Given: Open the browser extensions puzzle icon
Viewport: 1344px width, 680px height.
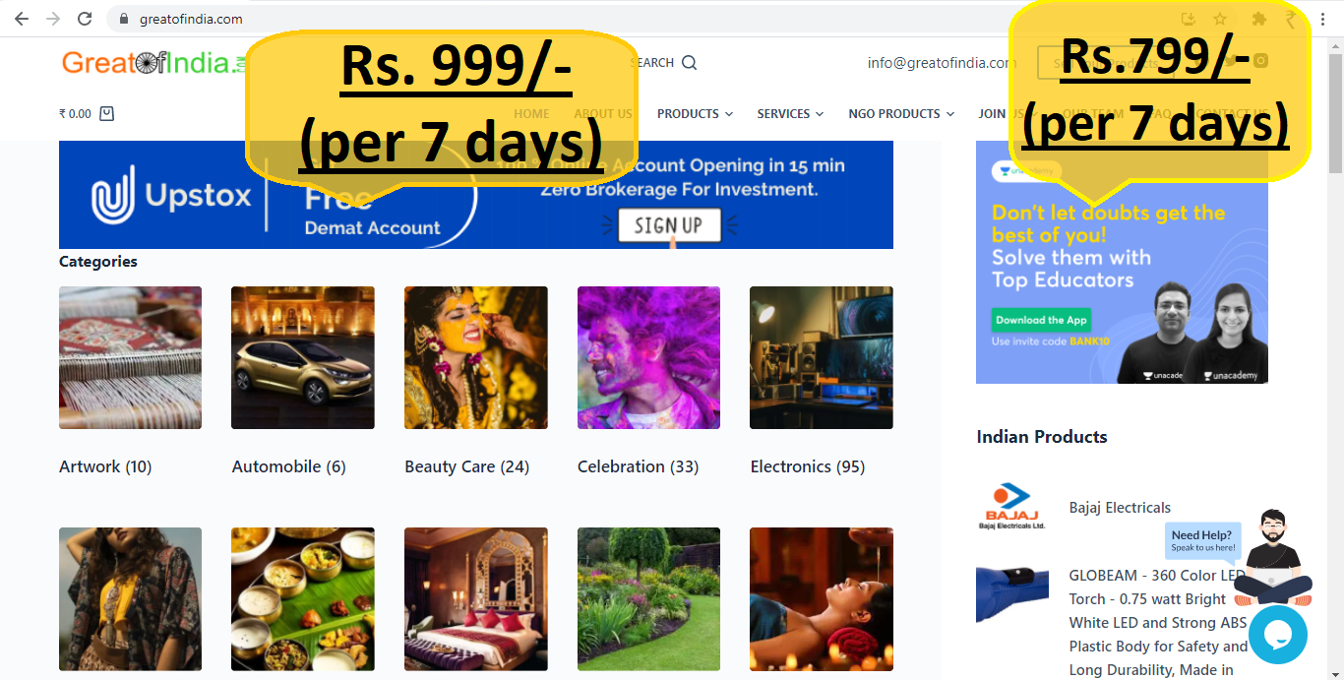Looking at the screenshot, I should (1258, 19).
